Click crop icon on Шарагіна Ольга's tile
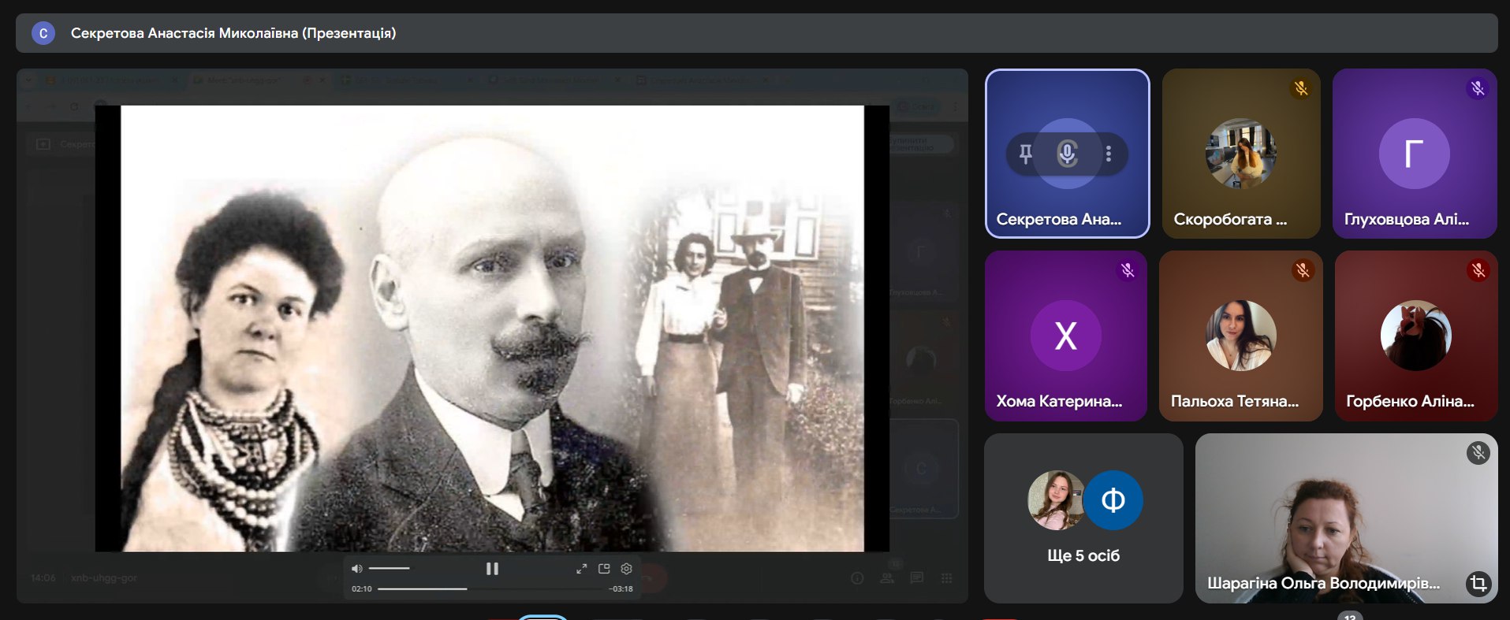 click(1478, 583)
